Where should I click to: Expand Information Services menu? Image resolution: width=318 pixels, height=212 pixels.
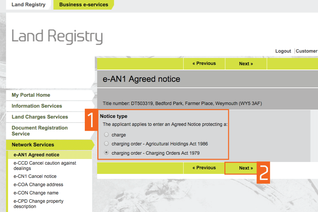coord(37,106)
